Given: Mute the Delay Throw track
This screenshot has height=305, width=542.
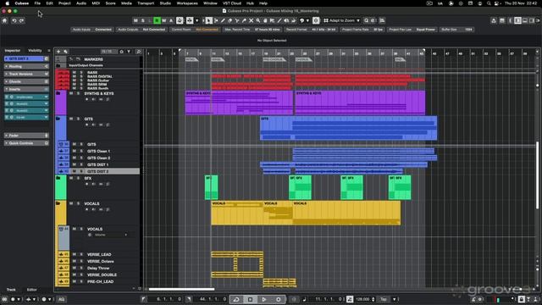Looking at the screenshot, I should 74,268.
